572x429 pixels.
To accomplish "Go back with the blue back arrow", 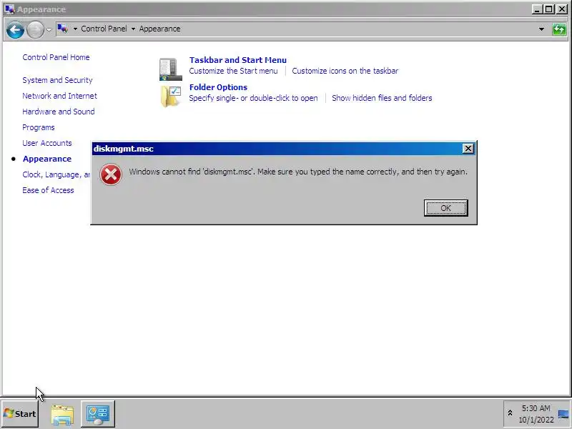I will 15,29.
